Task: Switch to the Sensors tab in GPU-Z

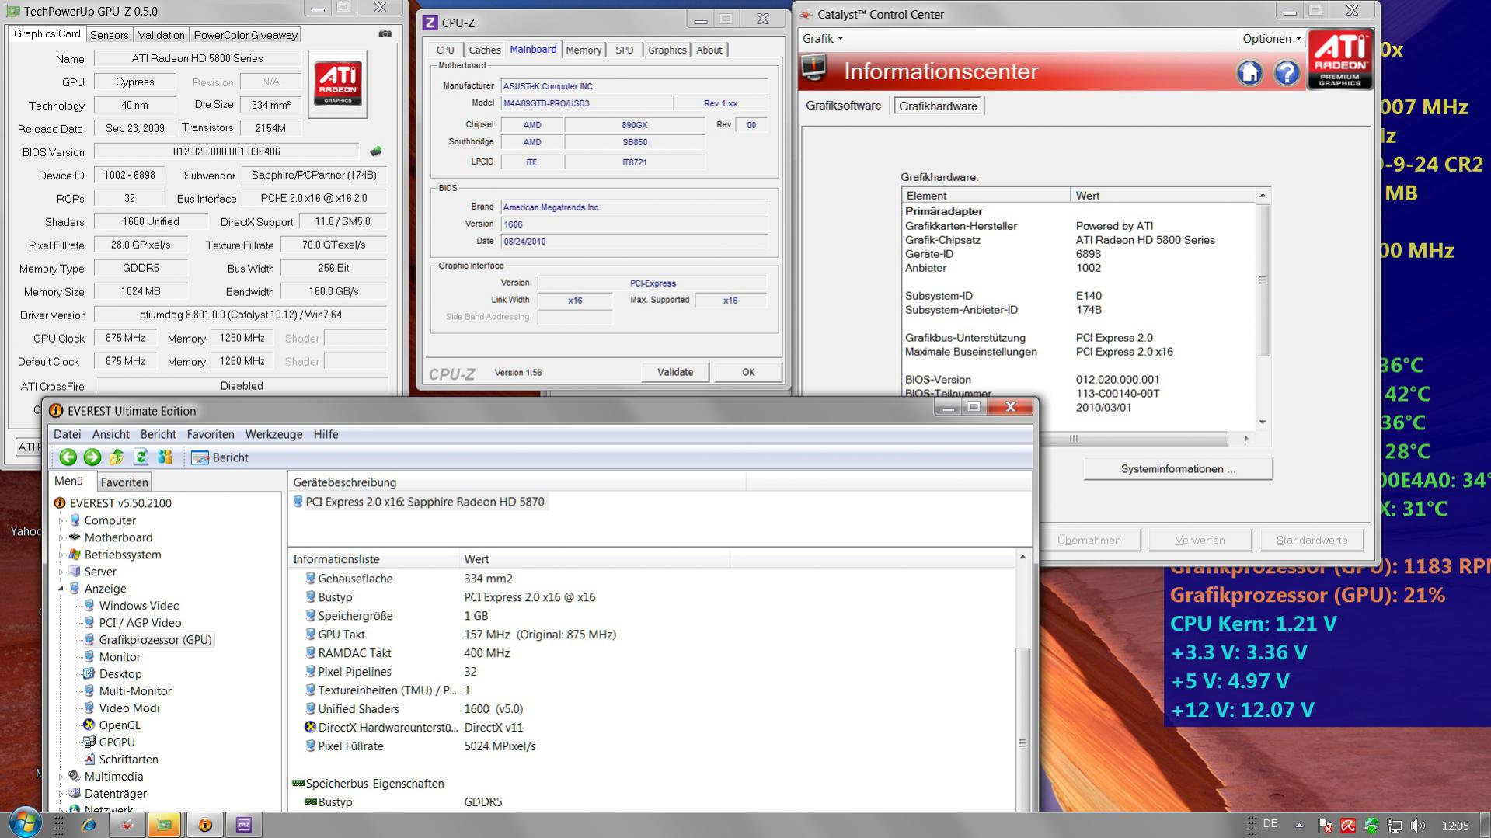Action: (109, 35)
